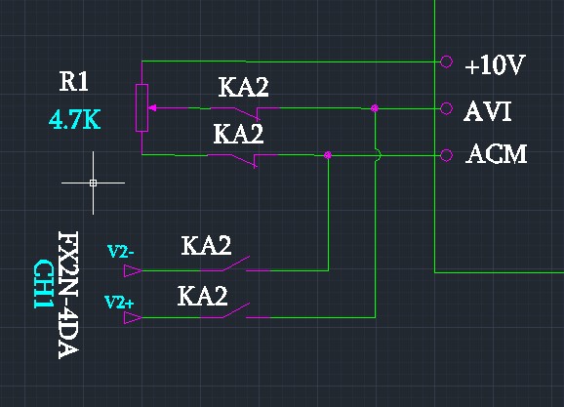The image size is (564, 407).
Task: Click the AVI terminal circle
Action: tap(446, 108)
